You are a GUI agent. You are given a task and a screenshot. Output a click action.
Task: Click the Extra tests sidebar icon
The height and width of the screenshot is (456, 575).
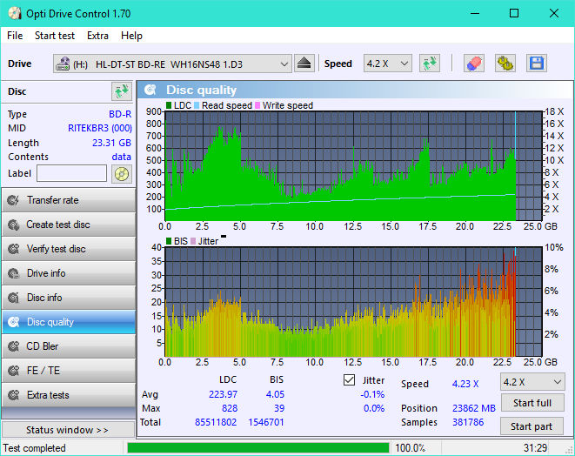point(14,395)
